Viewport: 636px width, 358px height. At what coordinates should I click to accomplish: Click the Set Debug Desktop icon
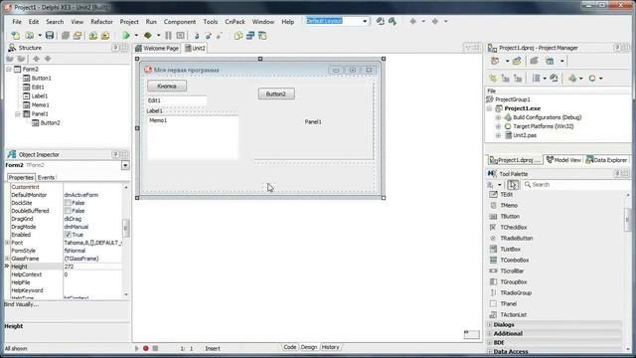point(393,21)
